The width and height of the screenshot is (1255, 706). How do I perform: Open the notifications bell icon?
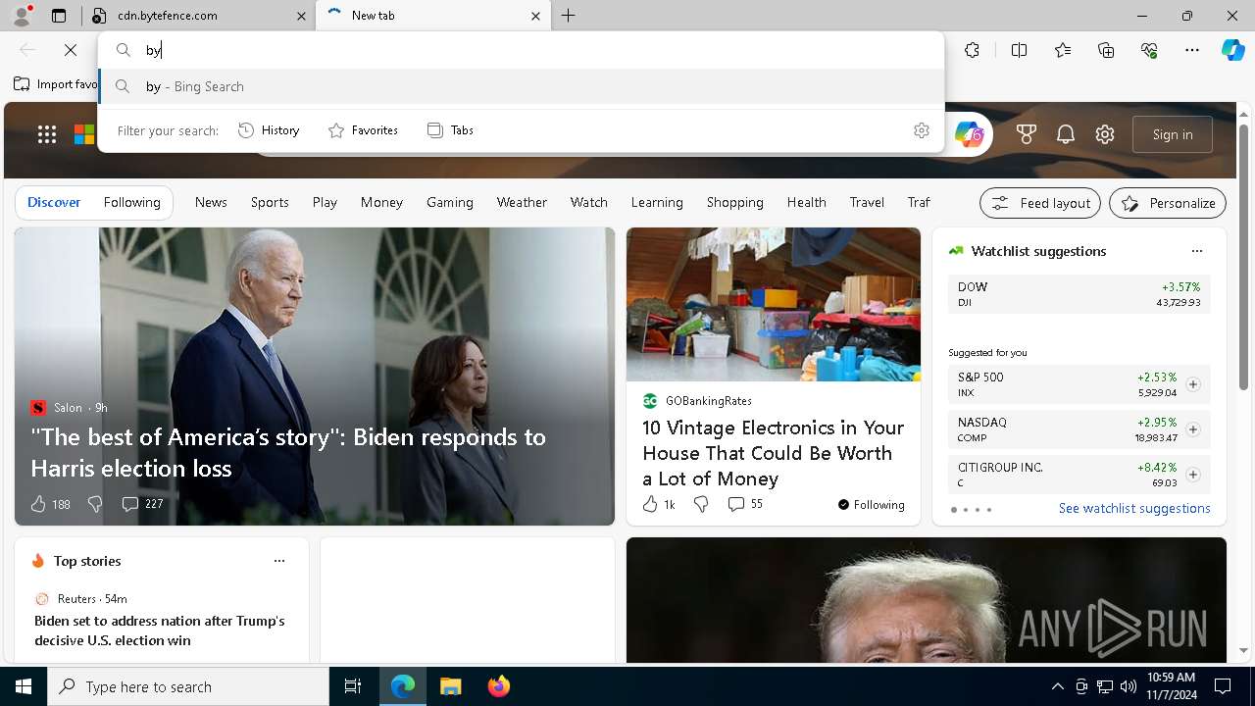(1066, 134)
